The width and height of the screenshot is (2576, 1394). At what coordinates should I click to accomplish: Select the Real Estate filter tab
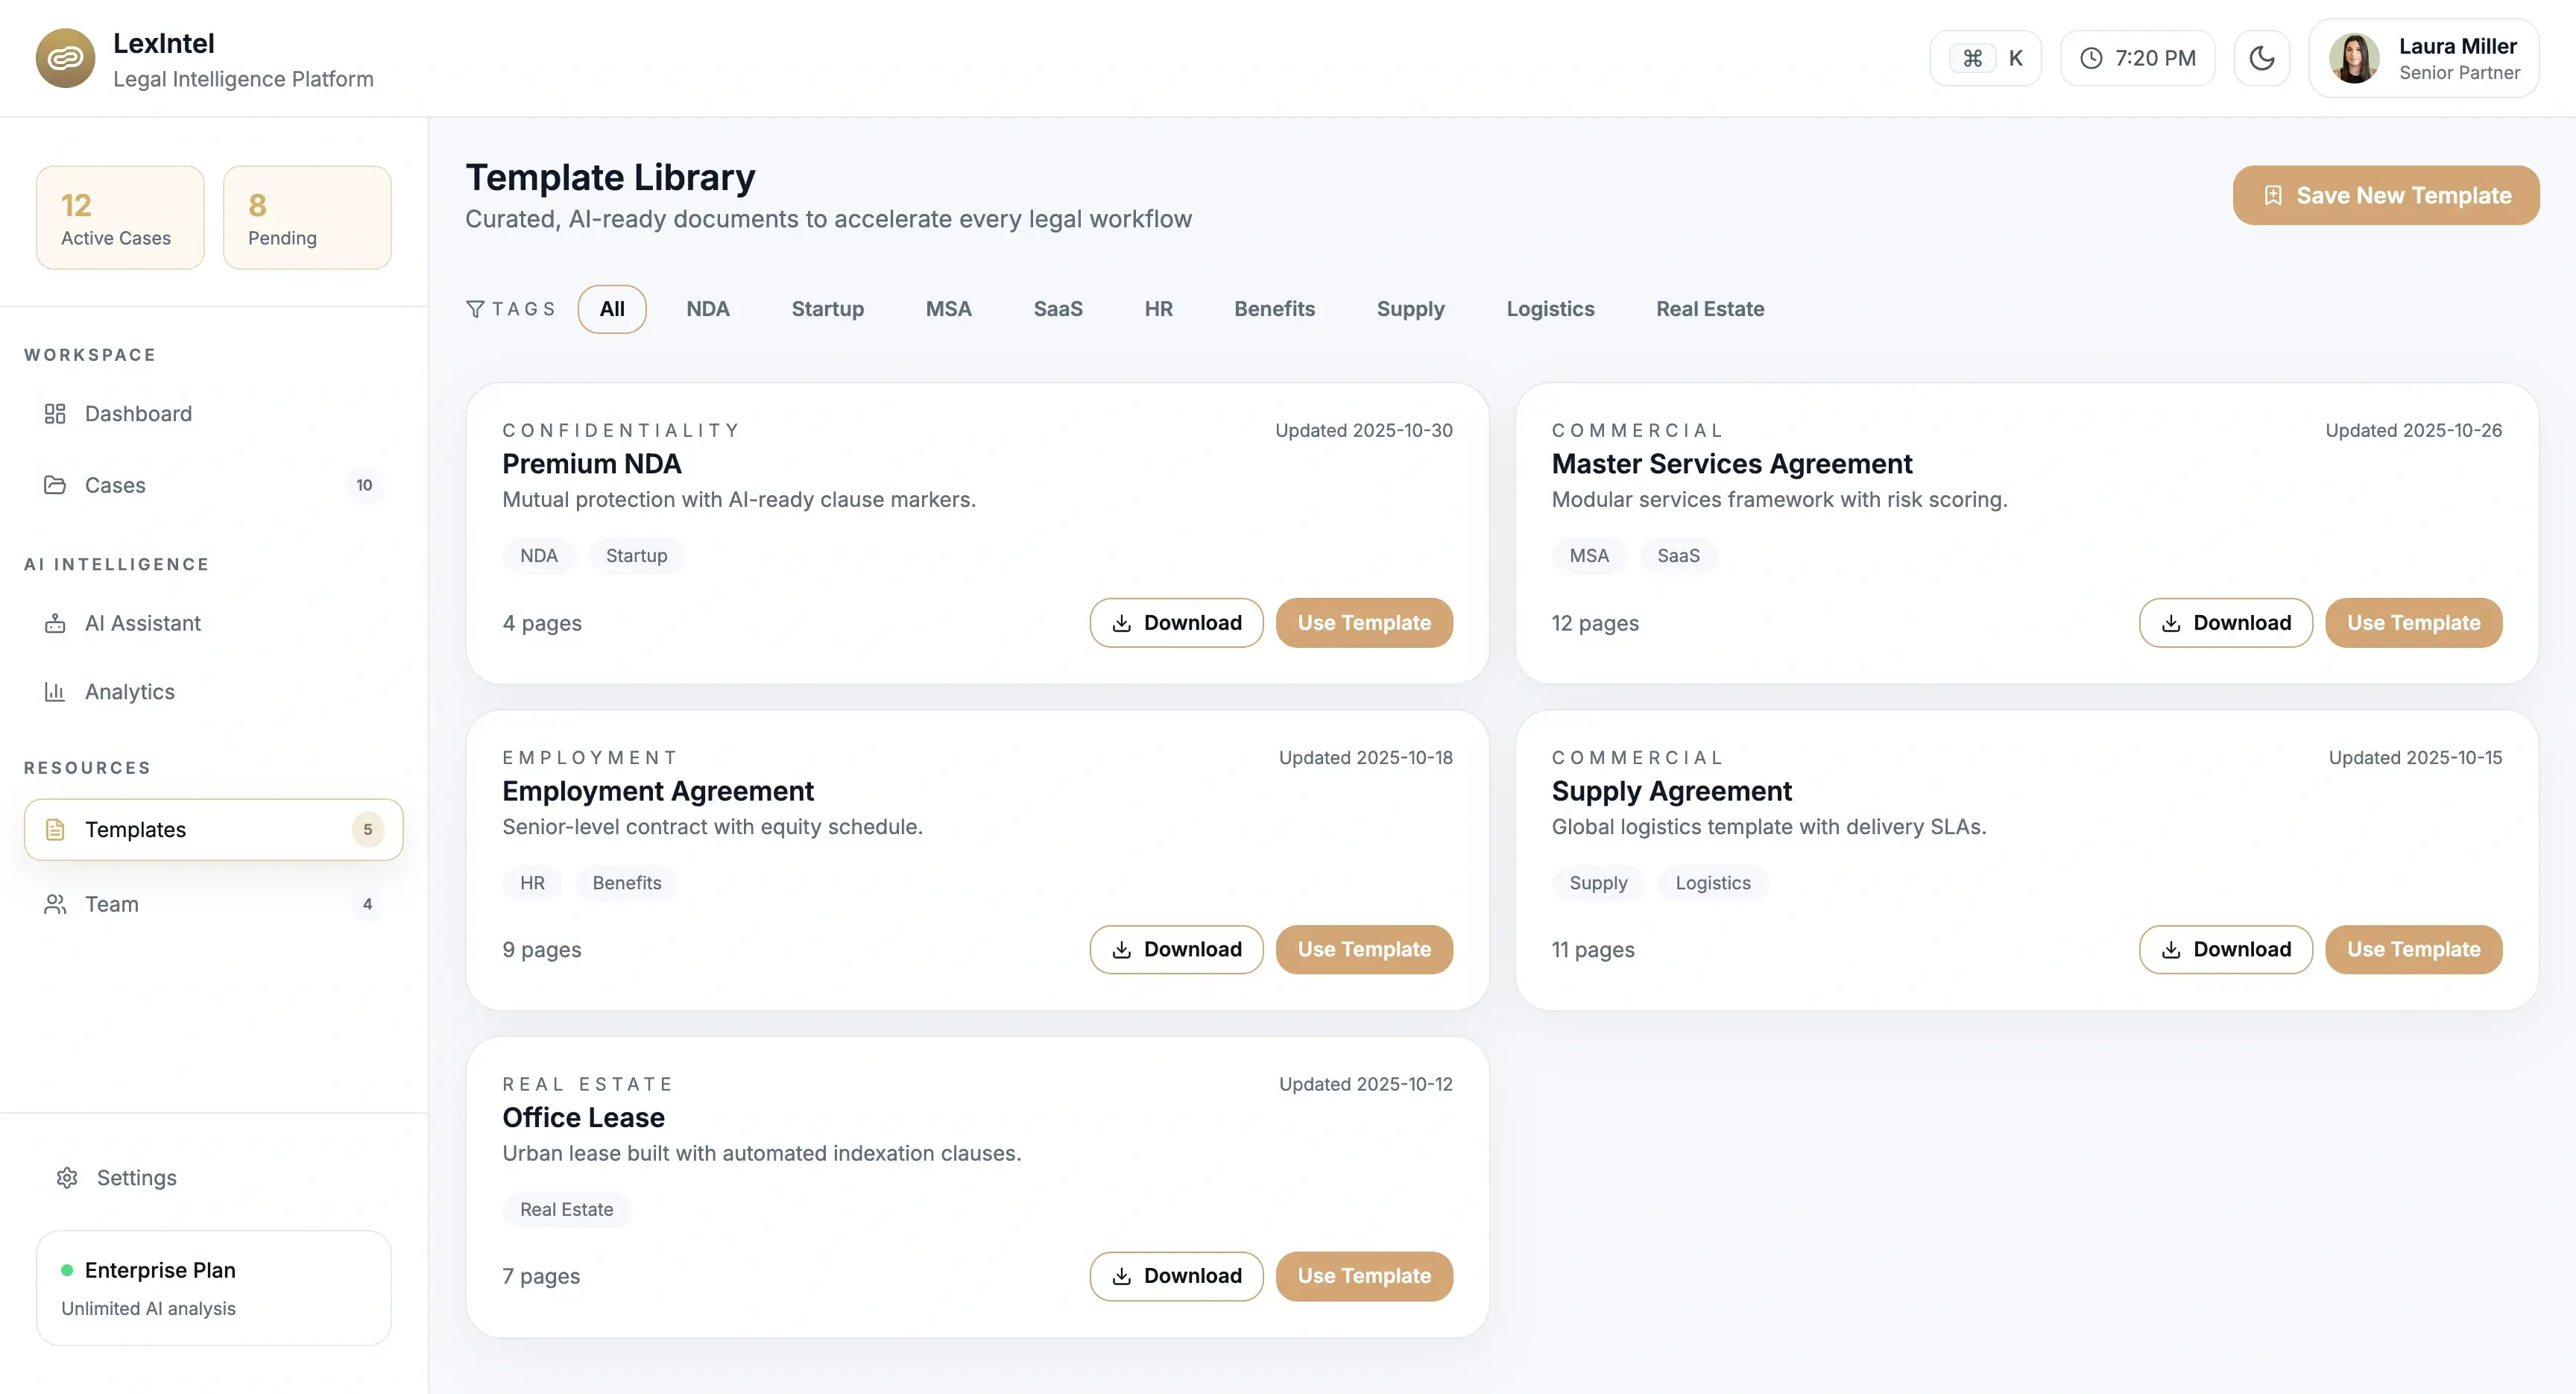[1710, 309]
